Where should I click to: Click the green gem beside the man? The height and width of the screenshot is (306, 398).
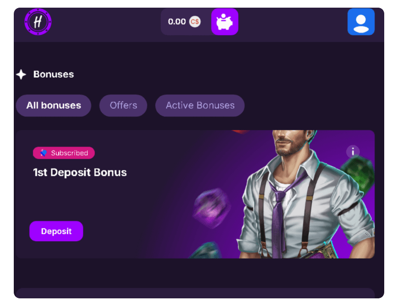tap(358, 174)
